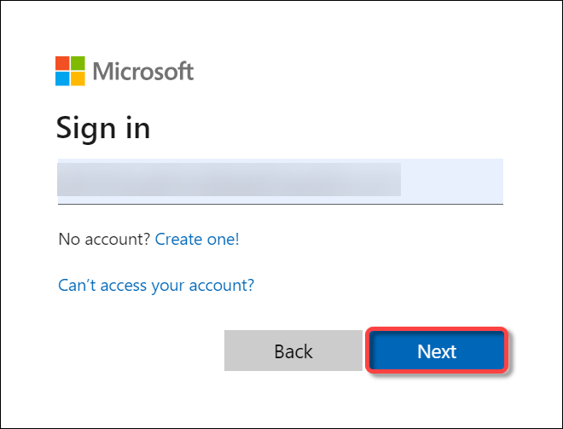Click empty area at end of email field

tap(452, 181)
